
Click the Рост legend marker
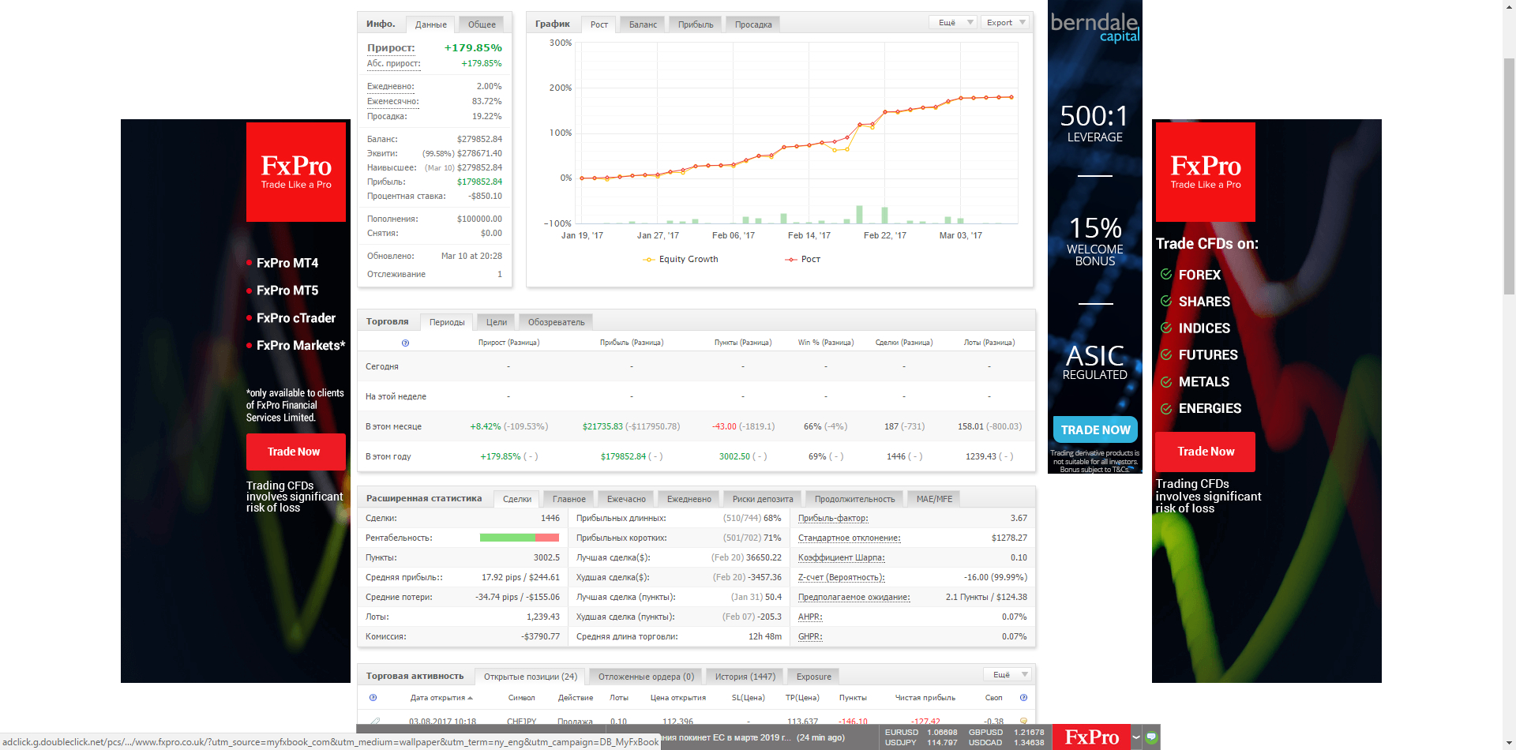coord(791,259)
